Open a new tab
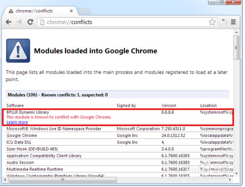The image size is (245, 187). (84, 11)
